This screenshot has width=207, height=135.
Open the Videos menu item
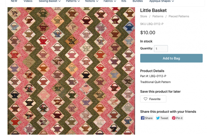(28, 1)
